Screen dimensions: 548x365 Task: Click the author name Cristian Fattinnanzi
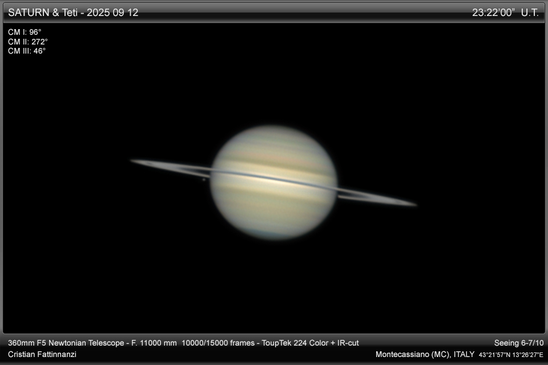(x=42, y=354)
